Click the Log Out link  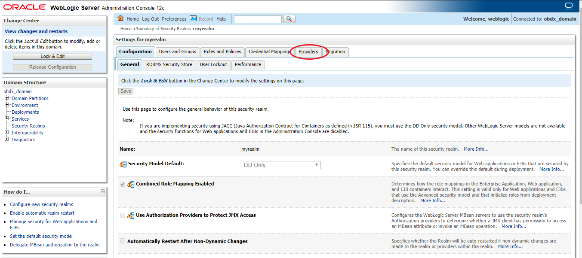150,19
